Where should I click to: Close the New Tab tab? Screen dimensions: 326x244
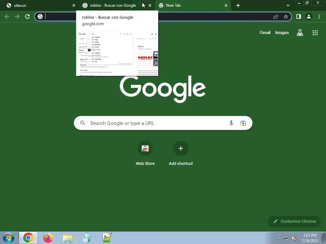(226, 5)
